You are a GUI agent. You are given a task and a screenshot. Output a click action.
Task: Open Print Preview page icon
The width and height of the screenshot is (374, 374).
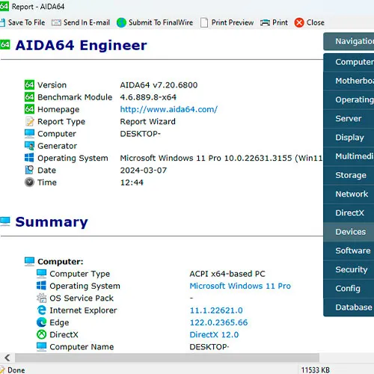click(x=204, y=22)
